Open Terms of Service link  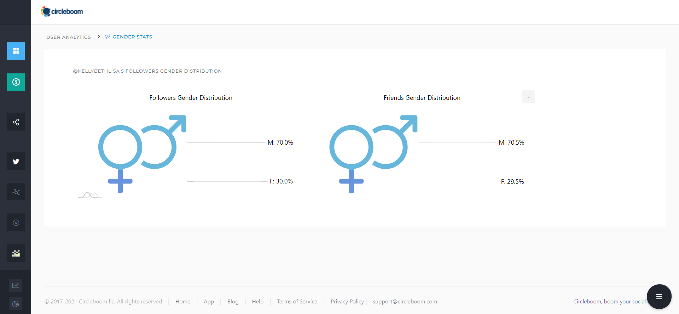tap(297, 302)
